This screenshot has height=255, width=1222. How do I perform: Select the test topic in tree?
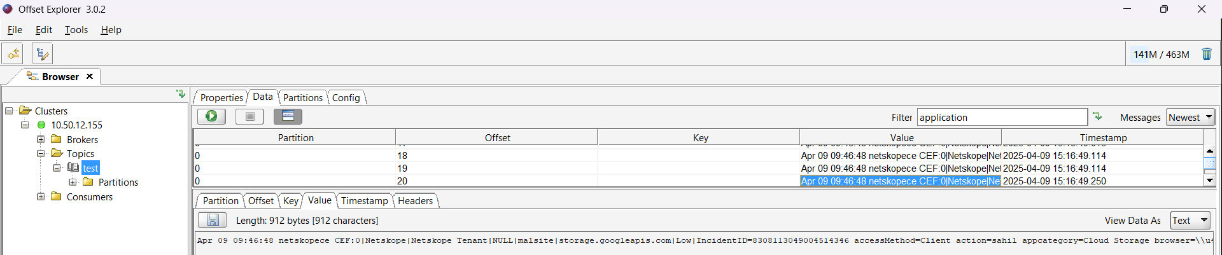point(90,168)
